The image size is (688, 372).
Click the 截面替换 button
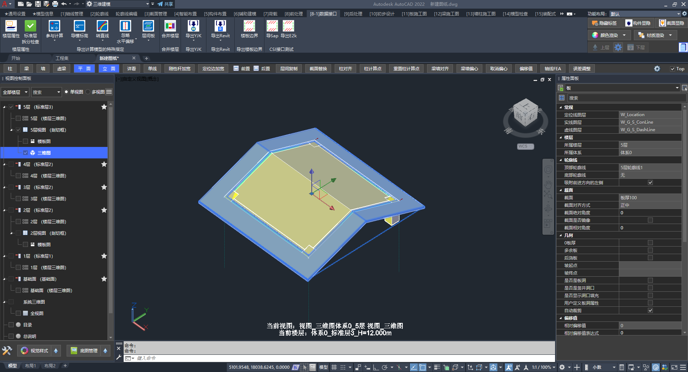tap(318, 69)
